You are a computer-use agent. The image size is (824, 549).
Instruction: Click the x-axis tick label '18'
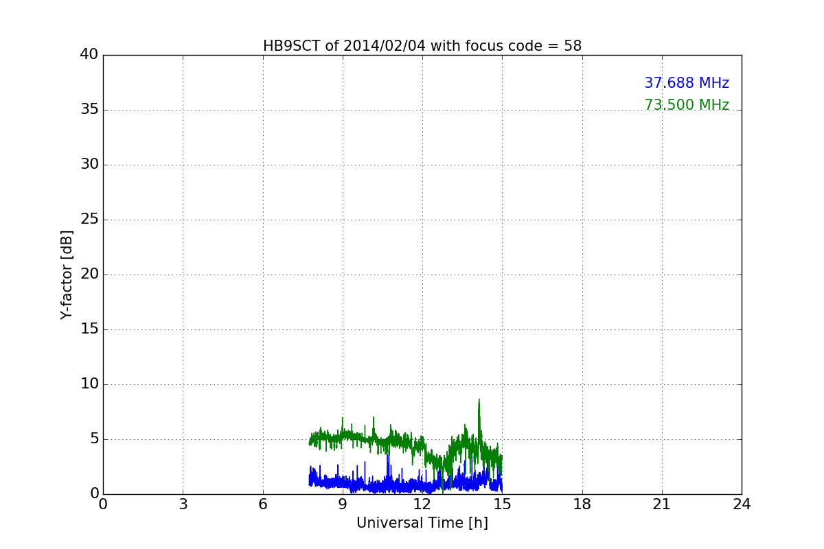pos(582,504)
